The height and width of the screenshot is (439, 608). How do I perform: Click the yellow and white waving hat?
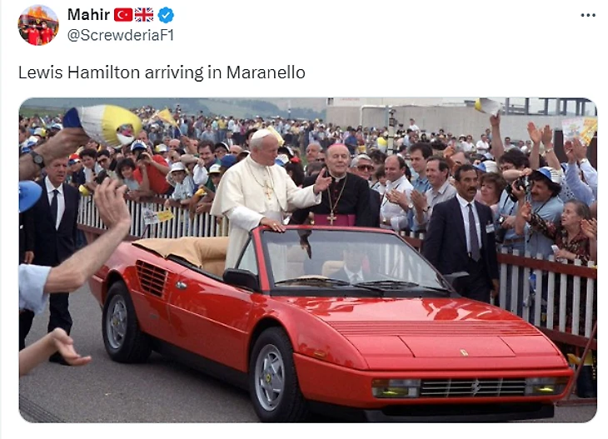(102, 124)
